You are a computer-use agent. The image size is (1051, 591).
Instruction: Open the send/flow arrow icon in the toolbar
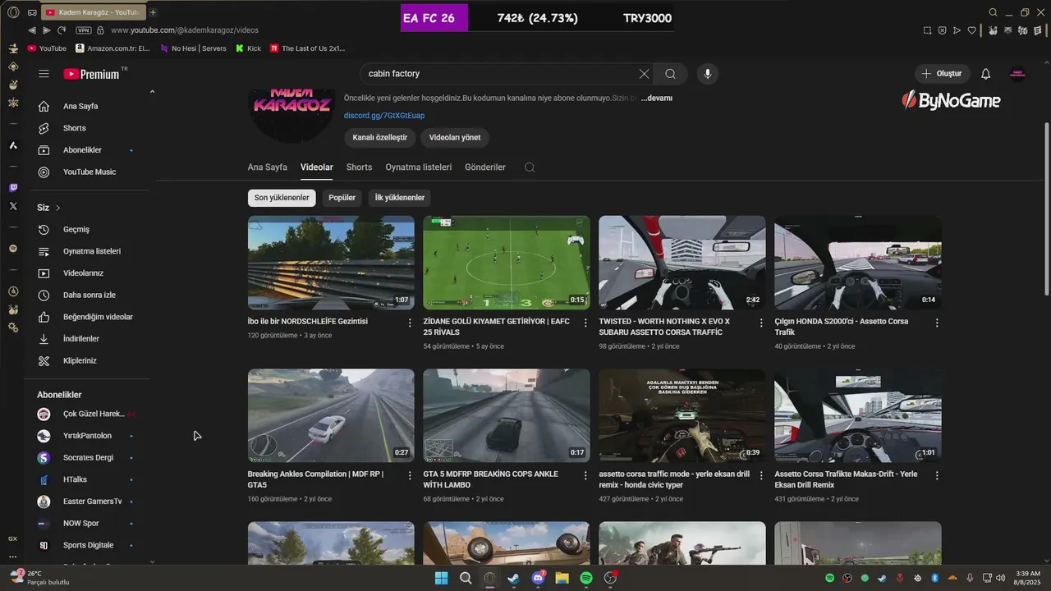pyautogui.click(x=957, y=30)
